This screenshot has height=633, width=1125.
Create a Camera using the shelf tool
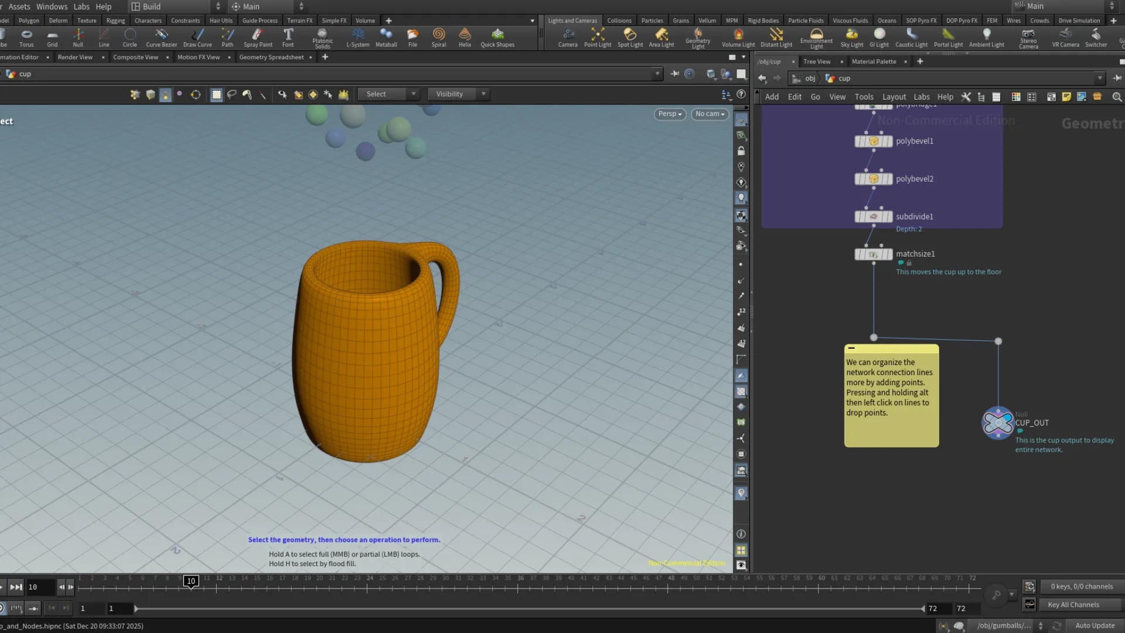(x=567, y=38)
